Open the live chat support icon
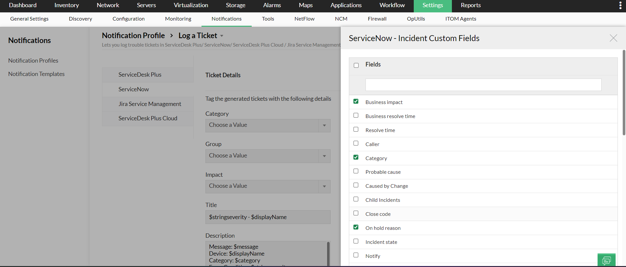 606,260
